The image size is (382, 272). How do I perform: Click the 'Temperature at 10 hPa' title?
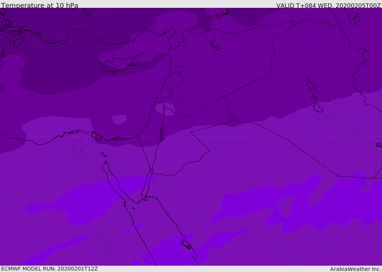tap(40, 5)
